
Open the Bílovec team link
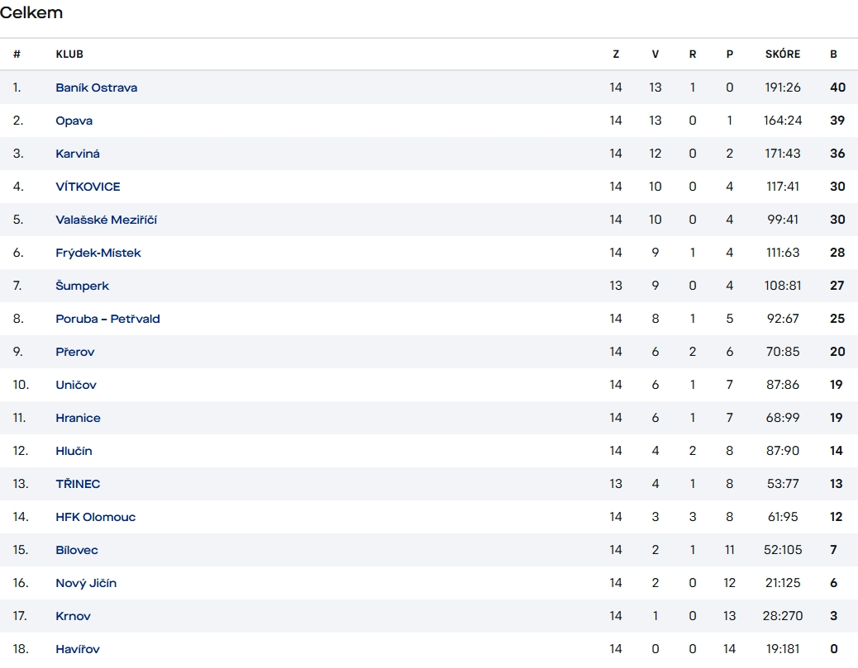pos(77,550)
